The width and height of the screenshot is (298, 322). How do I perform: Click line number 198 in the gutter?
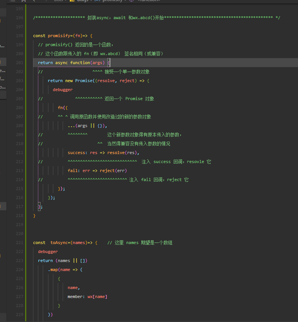pos(20,36)
